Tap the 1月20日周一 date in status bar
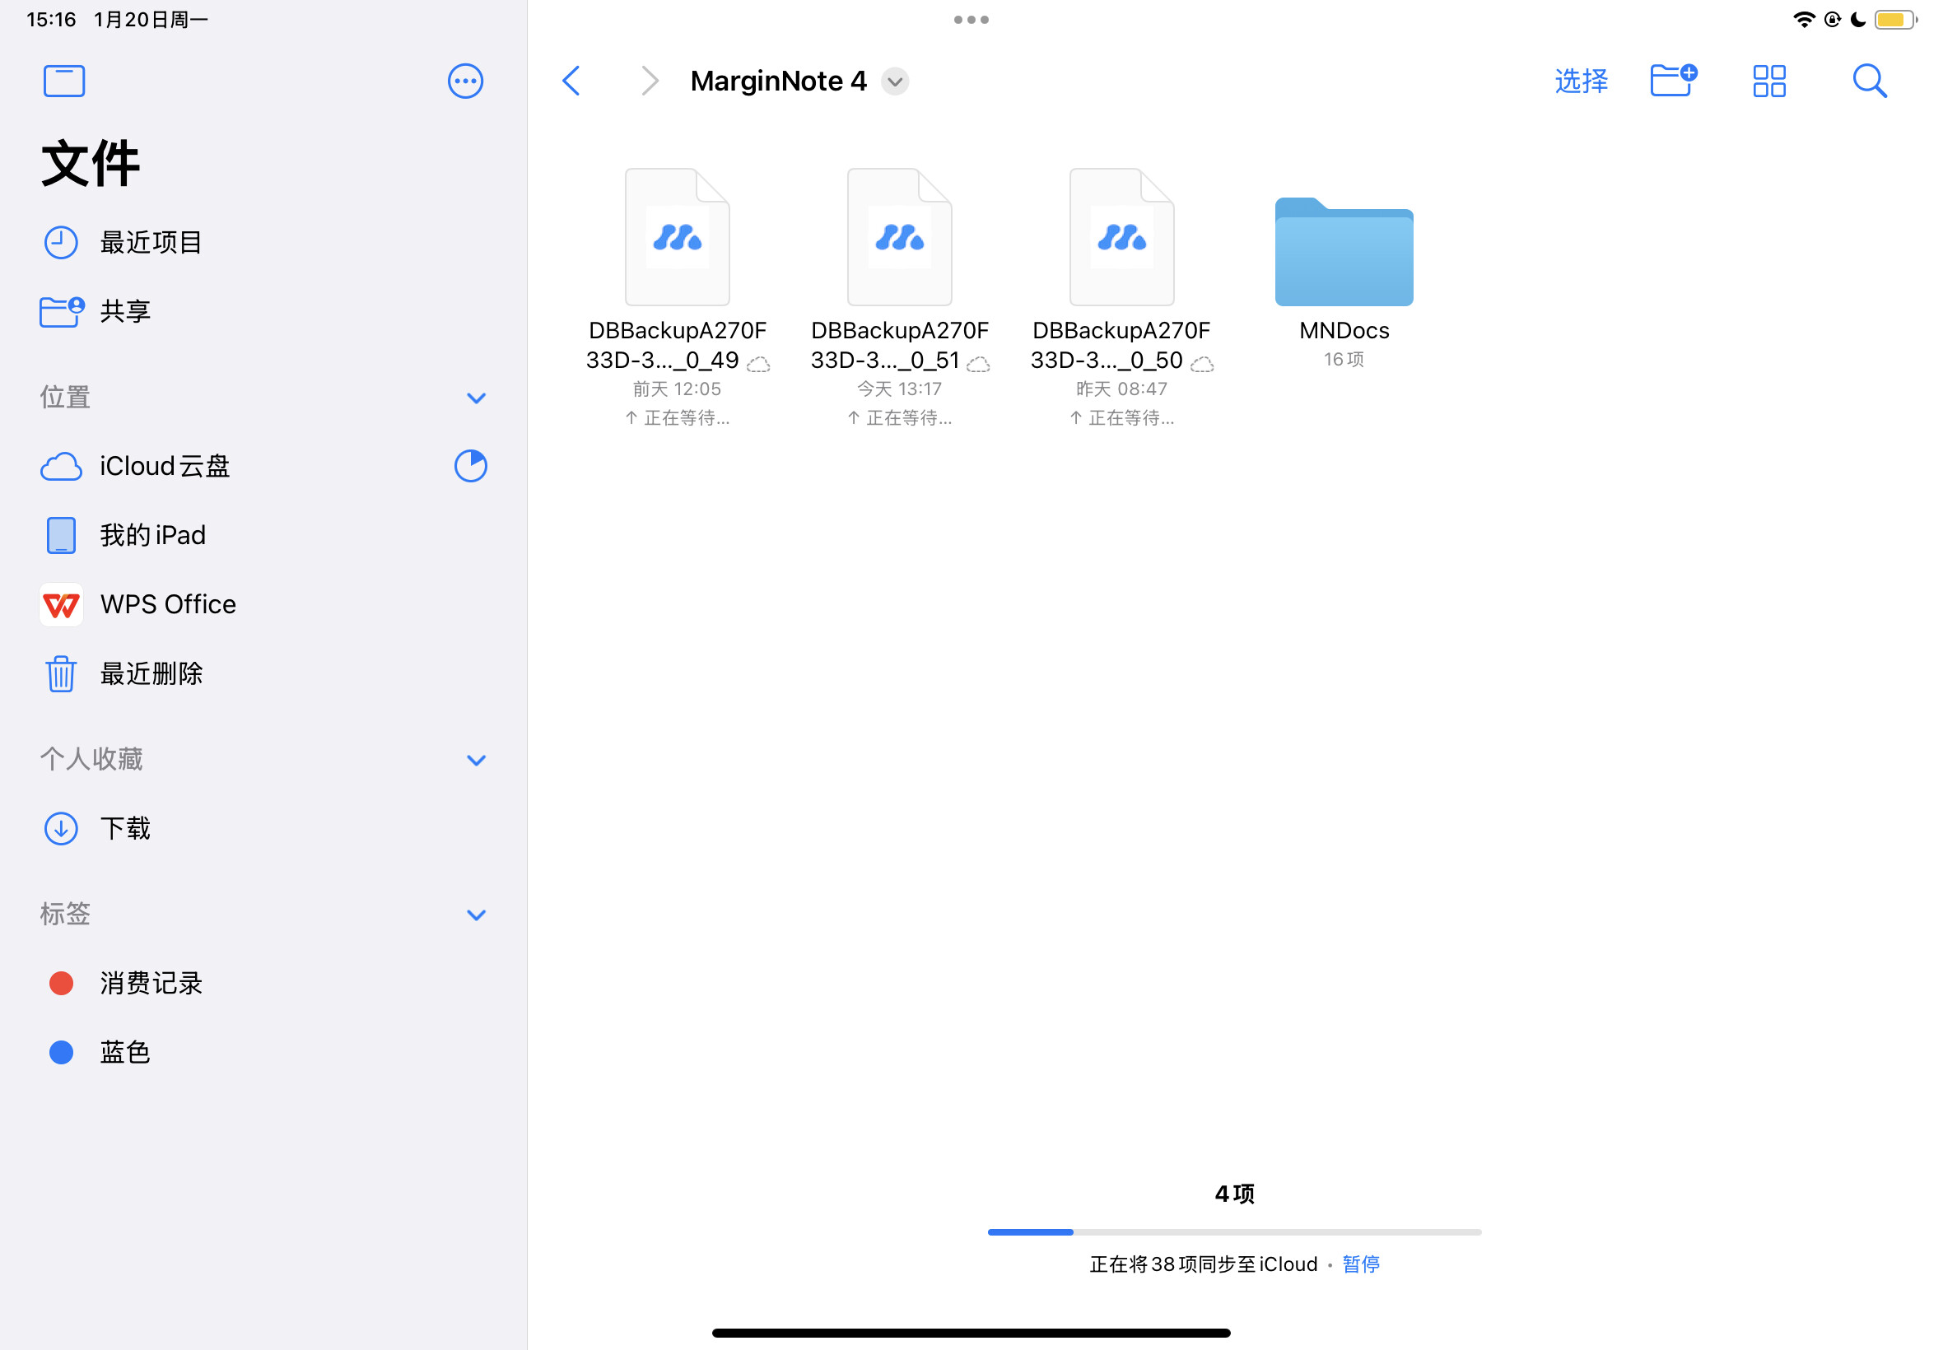Image resolution: width=1943 pixels, height=1350 pixels. (151, 20)
